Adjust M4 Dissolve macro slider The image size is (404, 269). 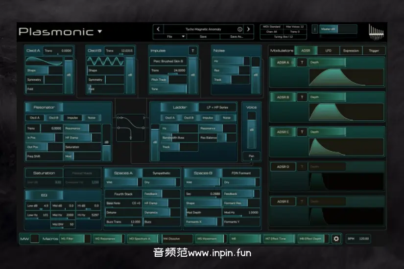point(177,239)
